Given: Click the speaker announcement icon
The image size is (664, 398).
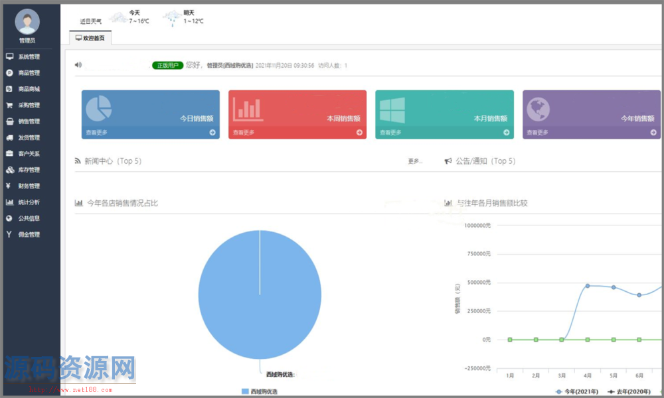Looking at the screenshot, I should click(x=78, y=65).
